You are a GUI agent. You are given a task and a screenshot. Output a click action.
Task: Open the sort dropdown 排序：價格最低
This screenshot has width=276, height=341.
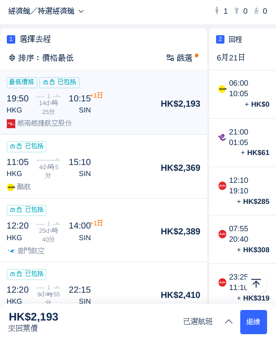[x=41, y=58]
